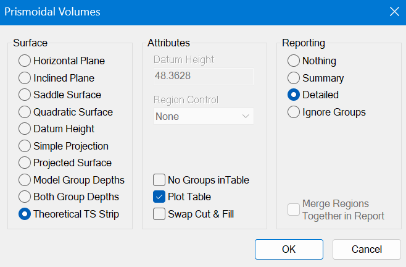Click the Cancel button
The height and width of the screenshot is (267, 406).
click(x=367, y=249)
